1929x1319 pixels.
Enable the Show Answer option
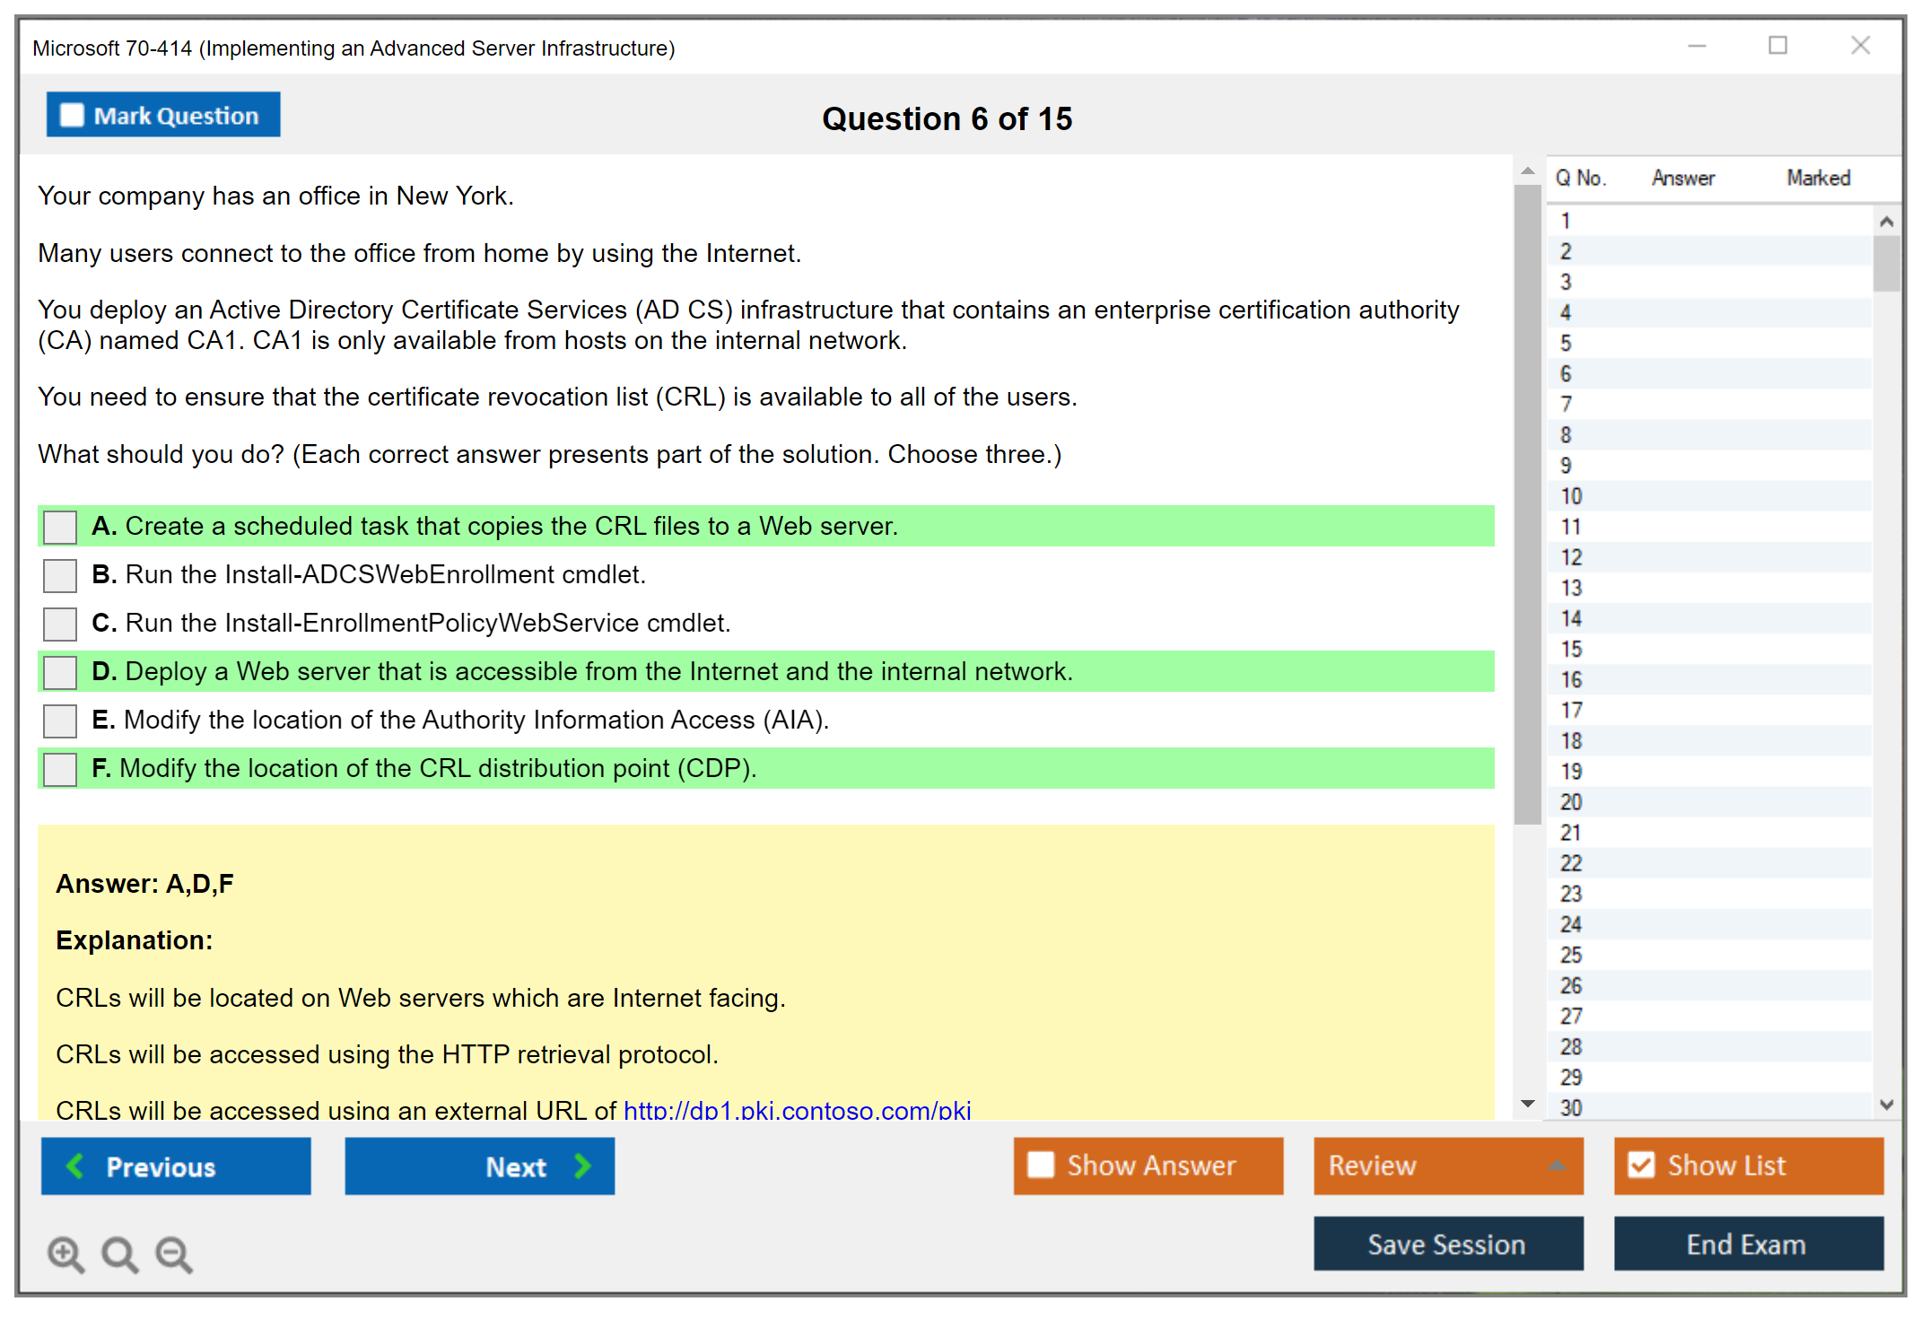(1041, 1166)
